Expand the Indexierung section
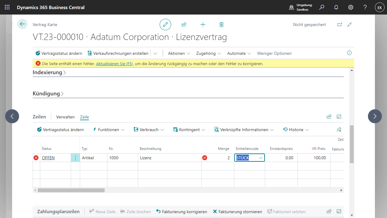 tap(49, 72)
